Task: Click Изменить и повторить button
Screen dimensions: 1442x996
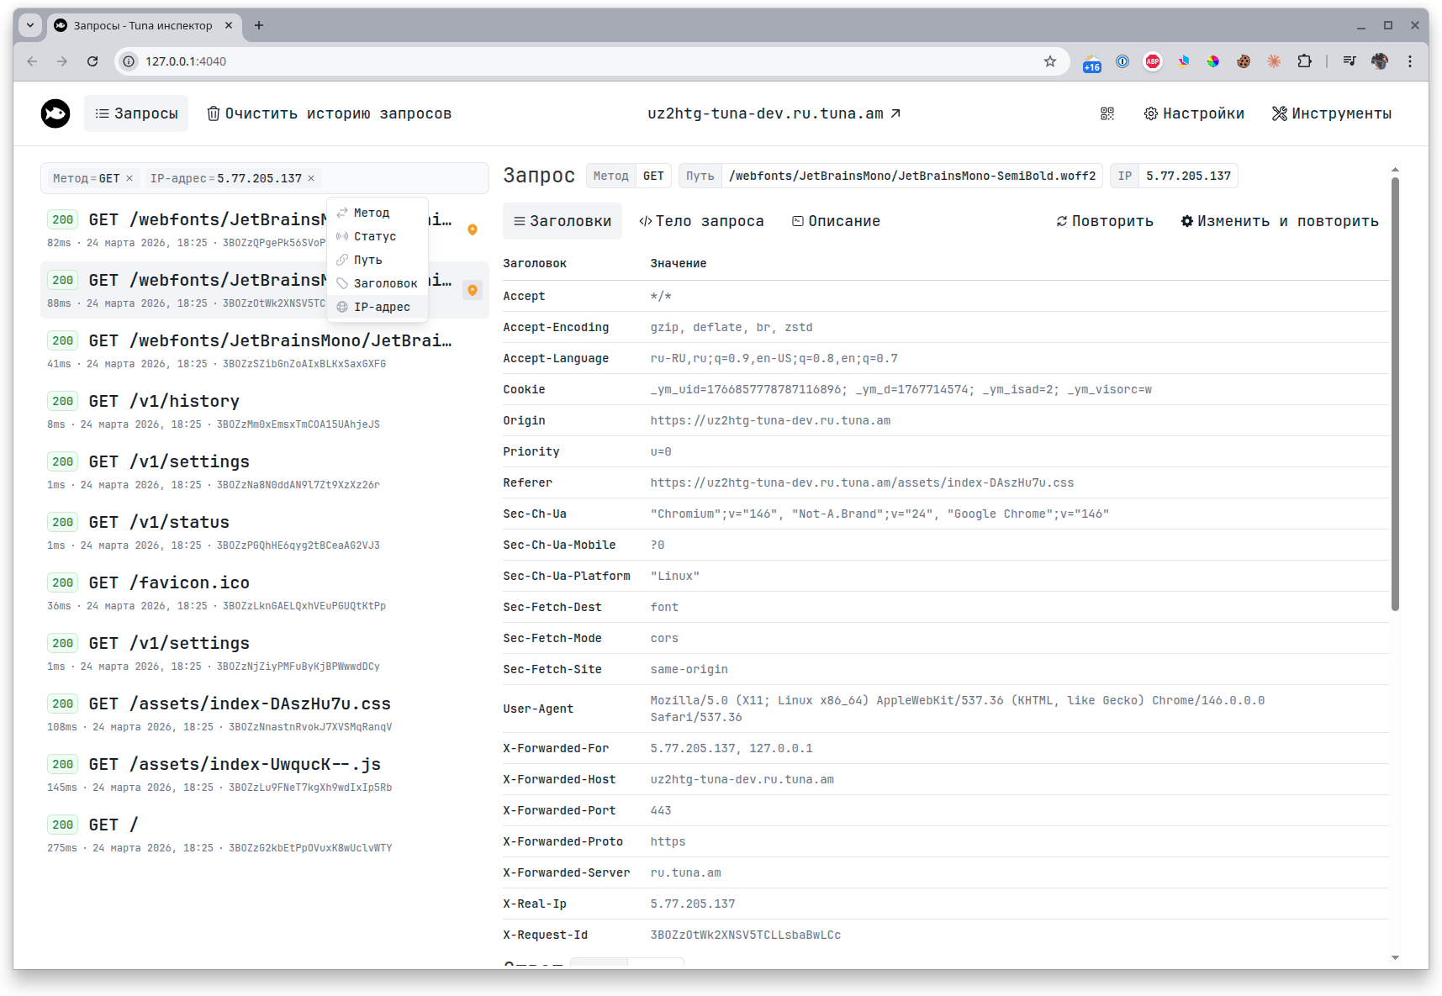Action: (x=1279, y=221)
